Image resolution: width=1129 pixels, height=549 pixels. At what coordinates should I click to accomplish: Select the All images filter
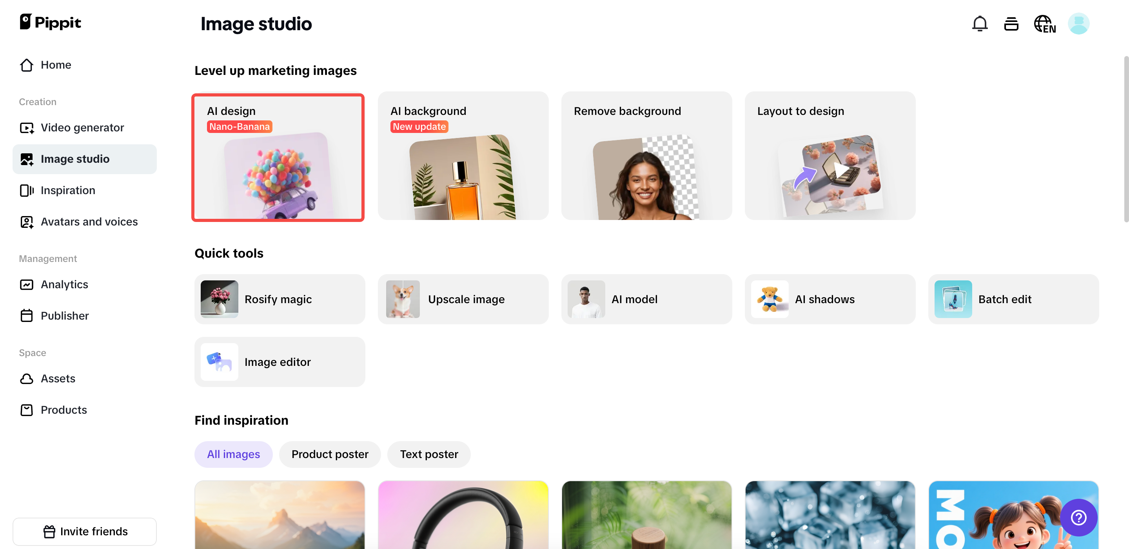[x=233, y=454]
